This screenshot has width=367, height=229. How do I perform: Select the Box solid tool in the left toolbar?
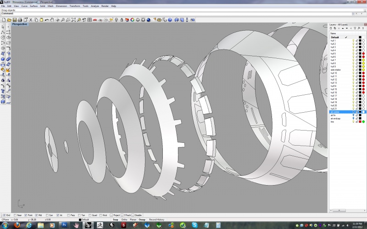(x=3, y=59)
